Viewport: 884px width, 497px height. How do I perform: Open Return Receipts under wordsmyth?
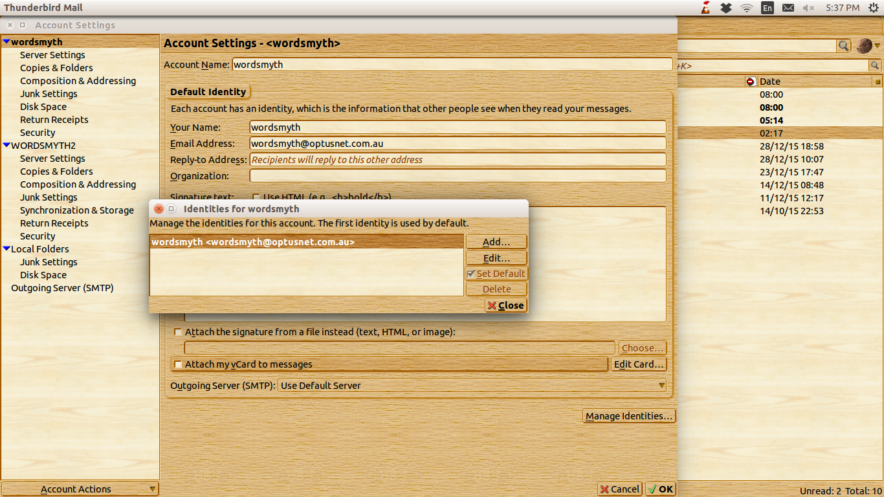(x=54, y=120)
